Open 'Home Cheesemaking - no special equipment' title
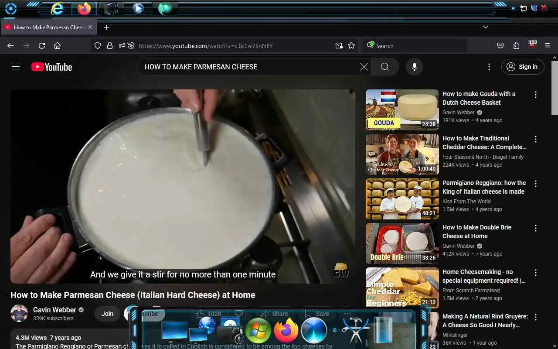This screenshot has width=558, height=349. pos(484,276)
